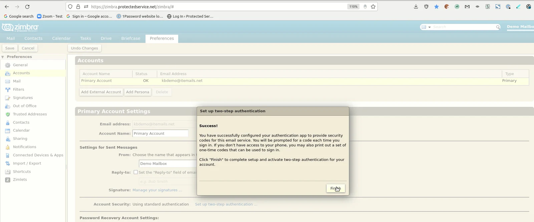
Task: Open Connected Devices & Apps preferences
Action: (x=38, y=155)
